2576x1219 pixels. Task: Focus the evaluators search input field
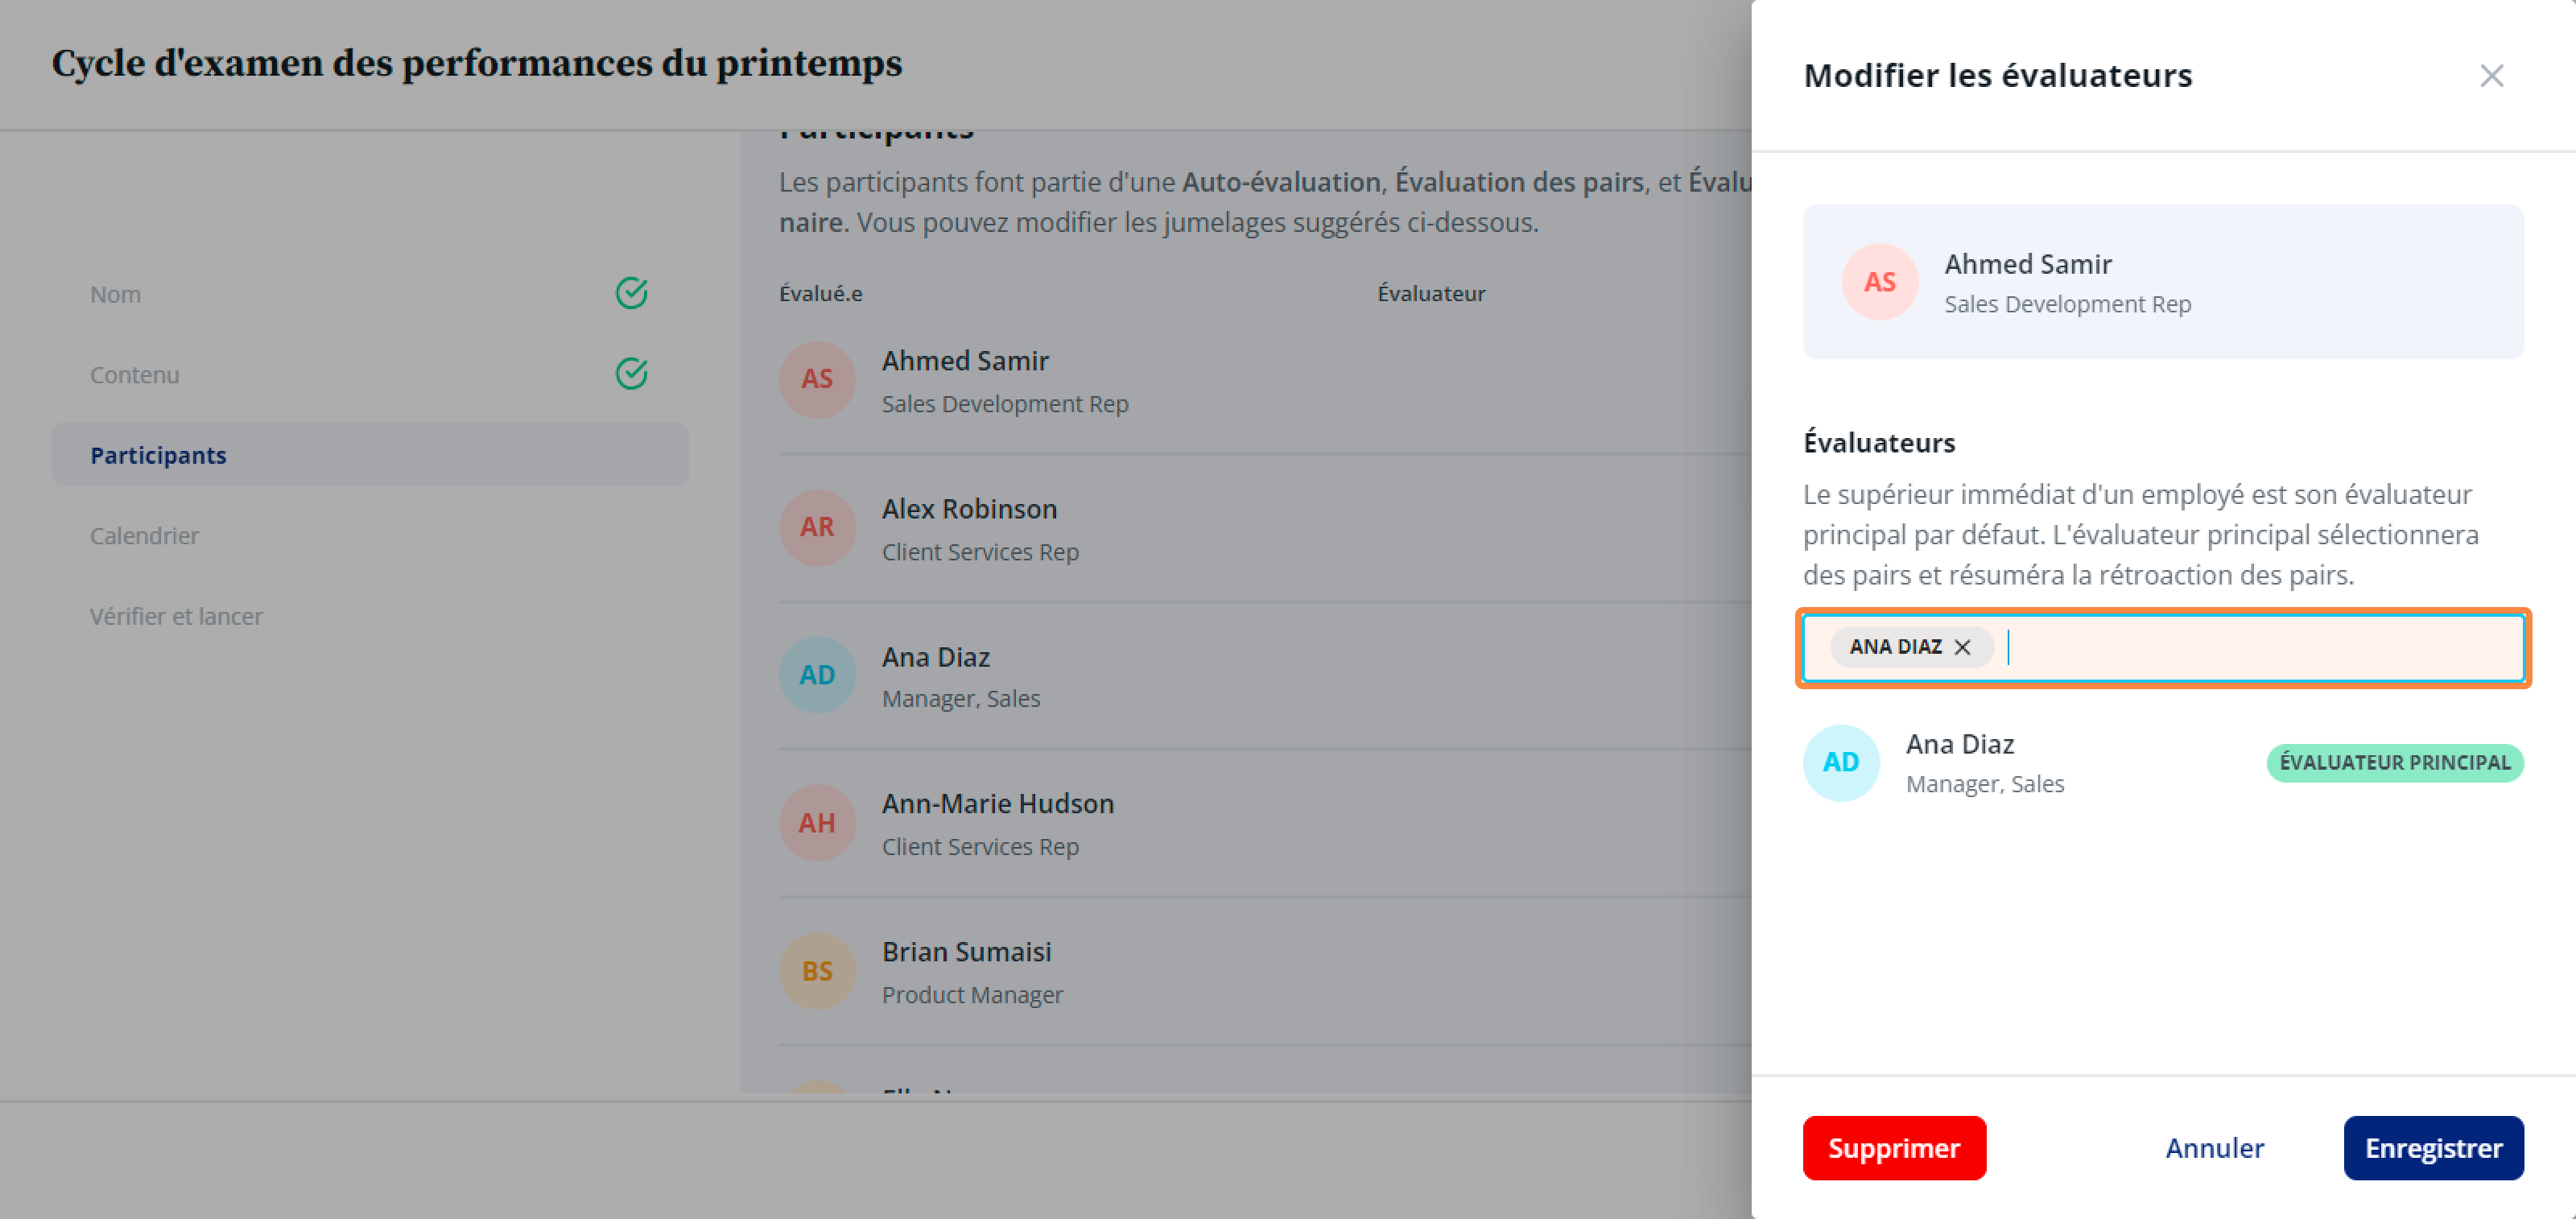pos(2262,648)
